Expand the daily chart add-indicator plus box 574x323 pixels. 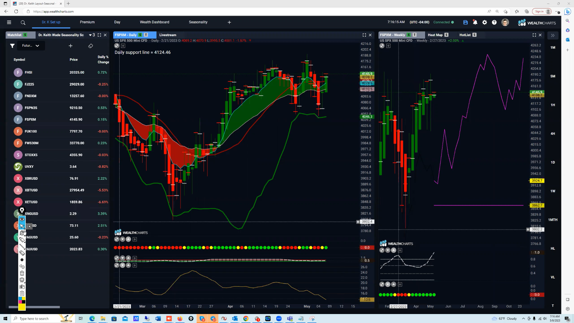tap(123, 46)
